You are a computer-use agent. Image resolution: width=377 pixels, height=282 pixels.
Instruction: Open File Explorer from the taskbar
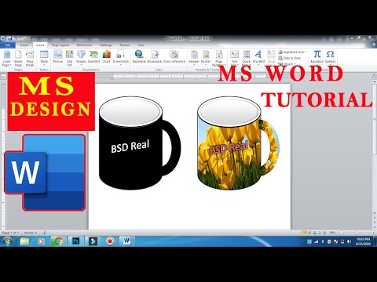[24, 241]
